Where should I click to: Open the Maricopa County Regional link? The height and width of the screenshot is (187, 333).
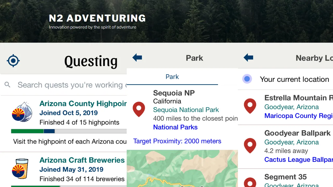298,116
